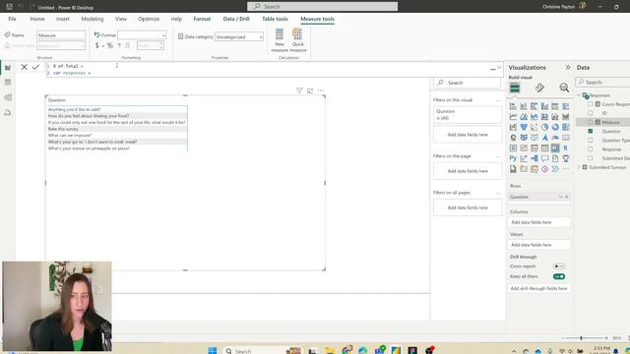Cancel the formula with the X icon
Image resolution: width=630 pixels, height=354 pixels.
coord(24,67)
